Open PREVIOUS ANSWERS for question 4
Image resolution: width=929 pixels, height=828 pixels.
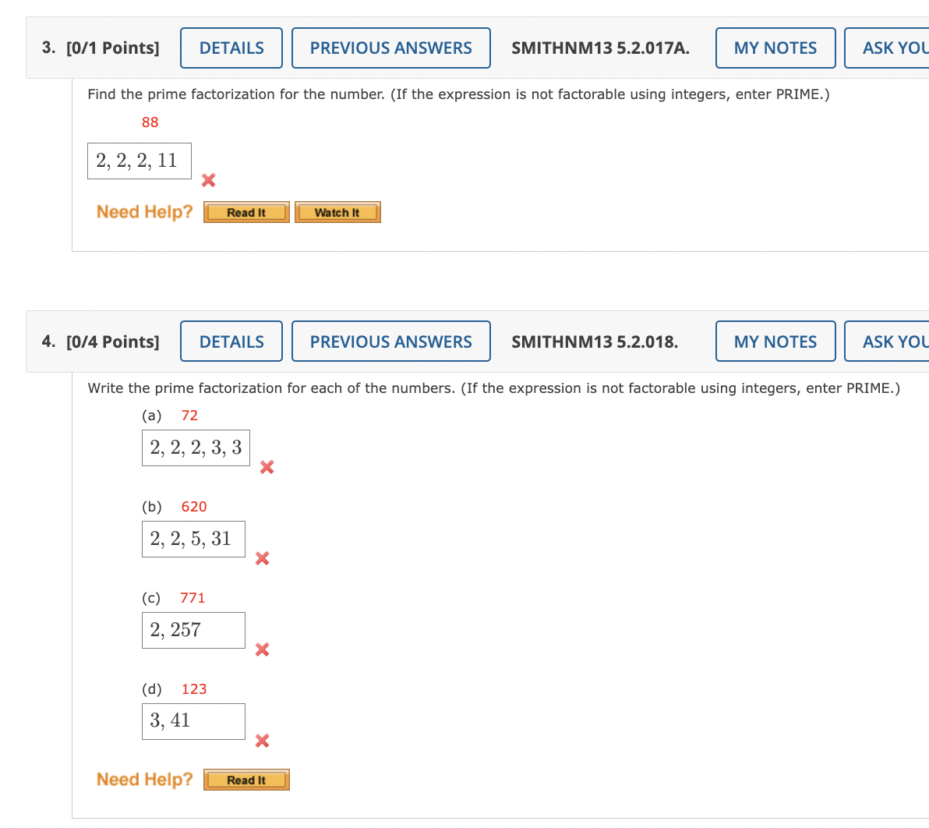(391, 341)
